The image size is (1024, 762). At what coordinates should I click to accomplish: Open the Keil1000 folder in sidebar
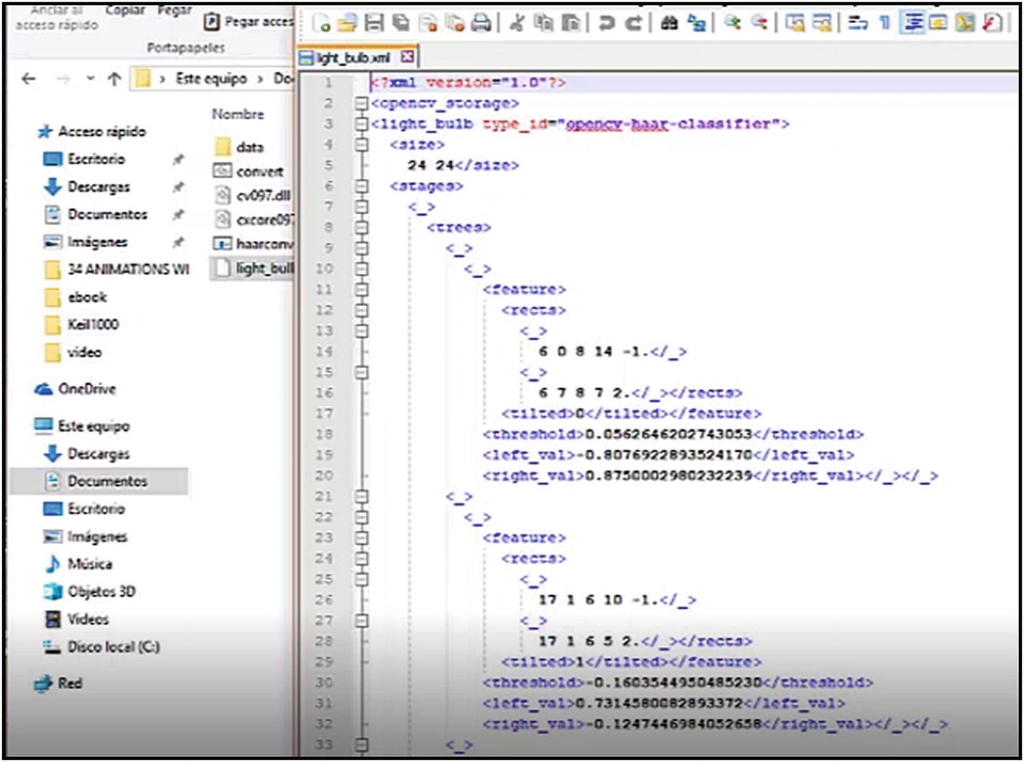click(81, 325)
